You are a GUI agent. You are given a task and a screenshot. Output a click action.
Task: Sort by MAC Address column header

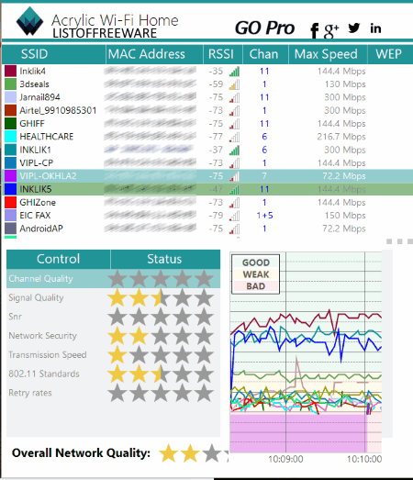tap(154, 54)
